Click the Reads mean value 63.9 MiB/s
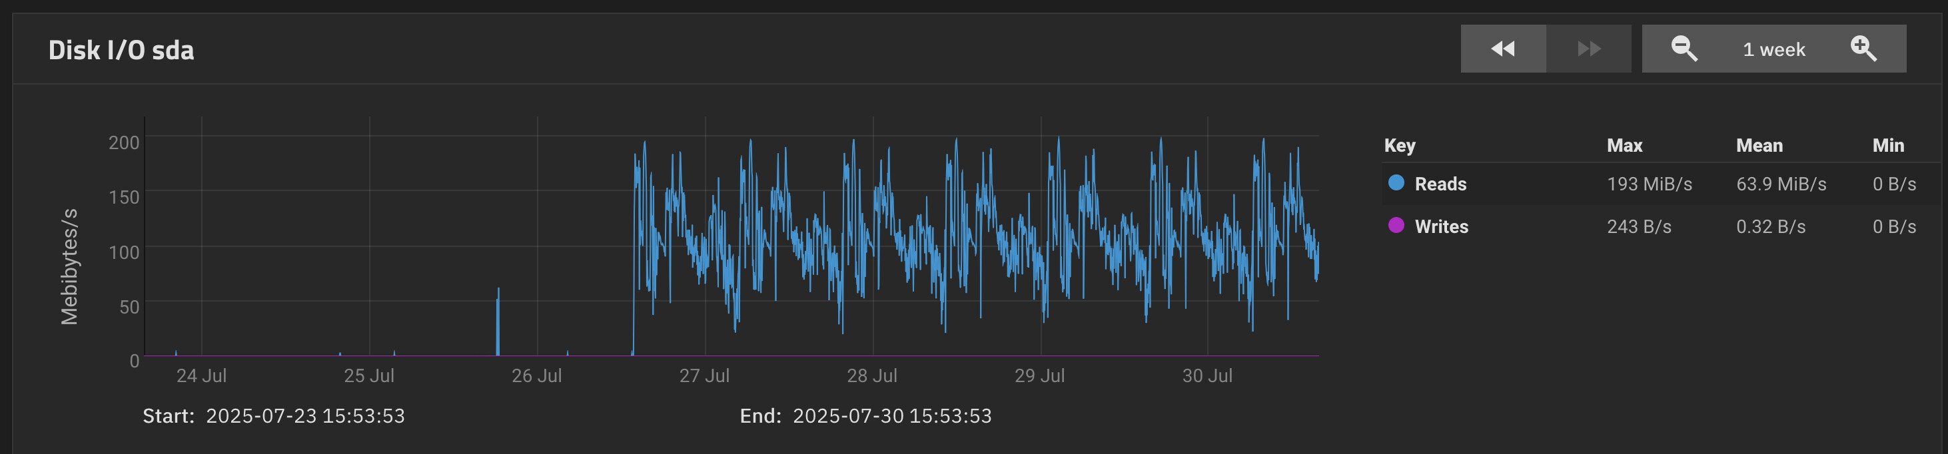Viewport: 1948px width, 454px height. [1781, 184]
